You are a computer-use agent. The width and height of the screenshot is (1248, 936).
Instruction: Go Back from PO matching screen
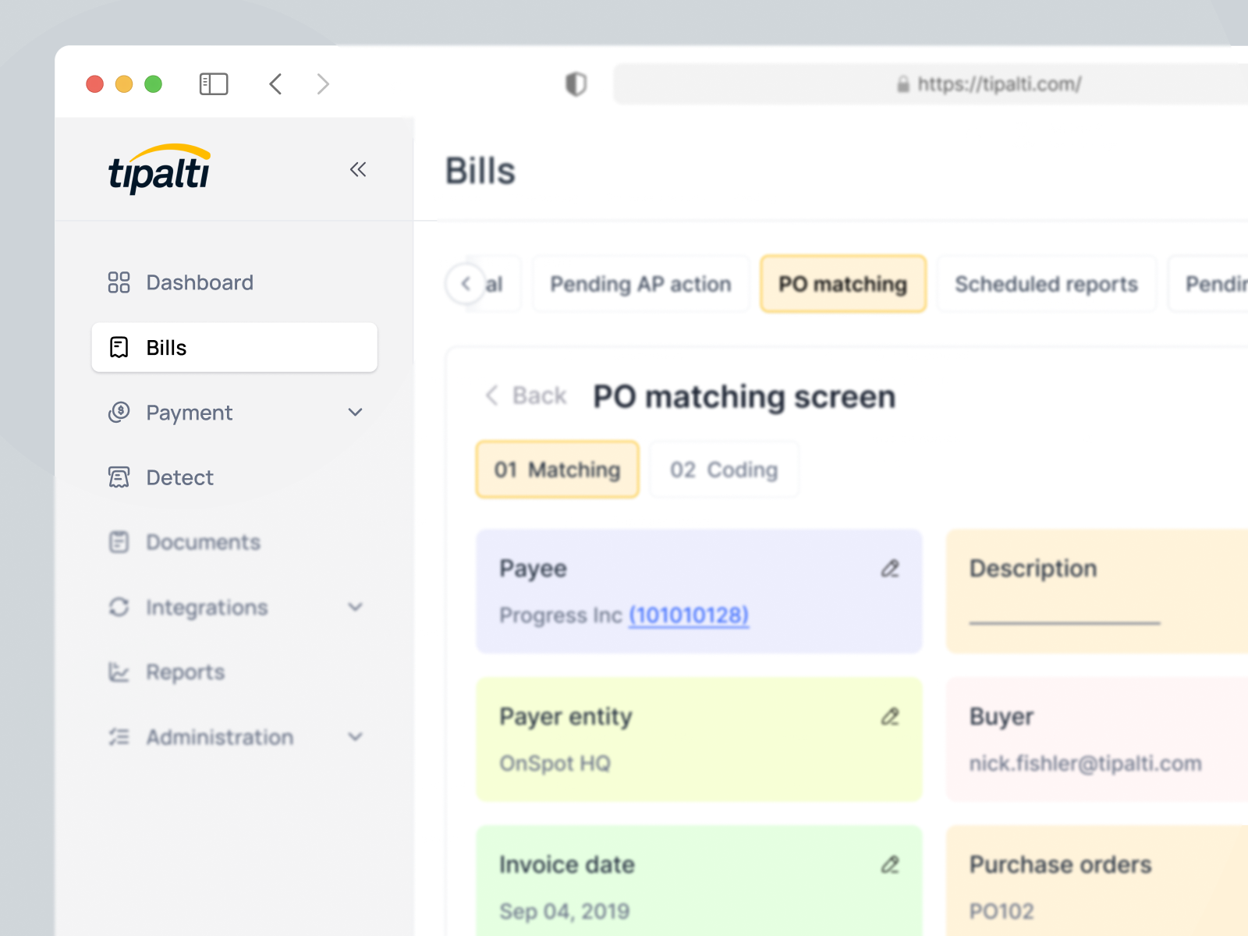[x=526, y=395]
